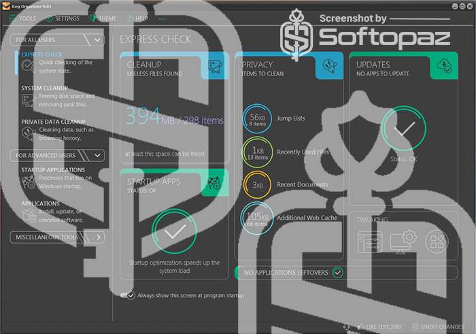Click the Startup Applications flag icon

29,182
